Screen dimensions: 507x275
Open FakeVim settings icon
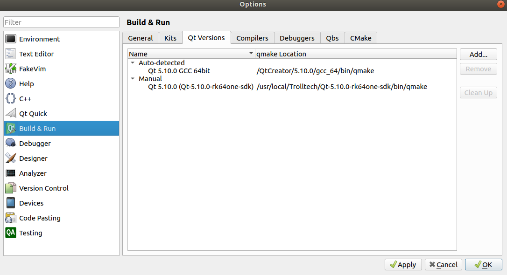pos(11,69)
